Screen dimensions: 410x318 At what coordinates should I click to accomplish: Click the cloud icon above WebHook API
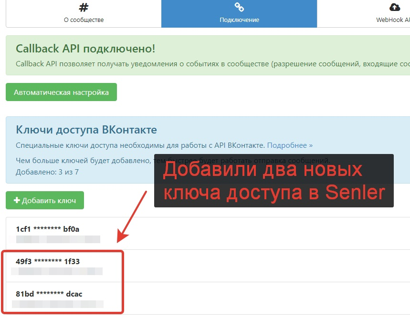[x=394, y=6]
